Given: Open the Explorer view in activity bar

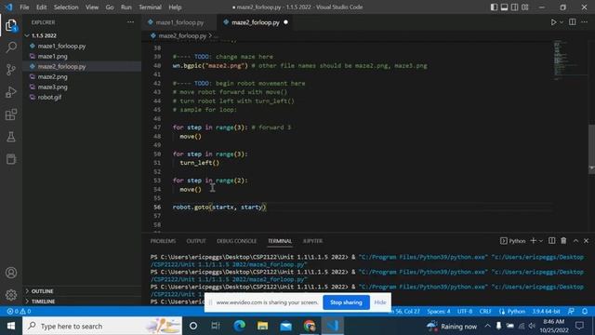Looking at the screenshot, I should pos(11,26).
